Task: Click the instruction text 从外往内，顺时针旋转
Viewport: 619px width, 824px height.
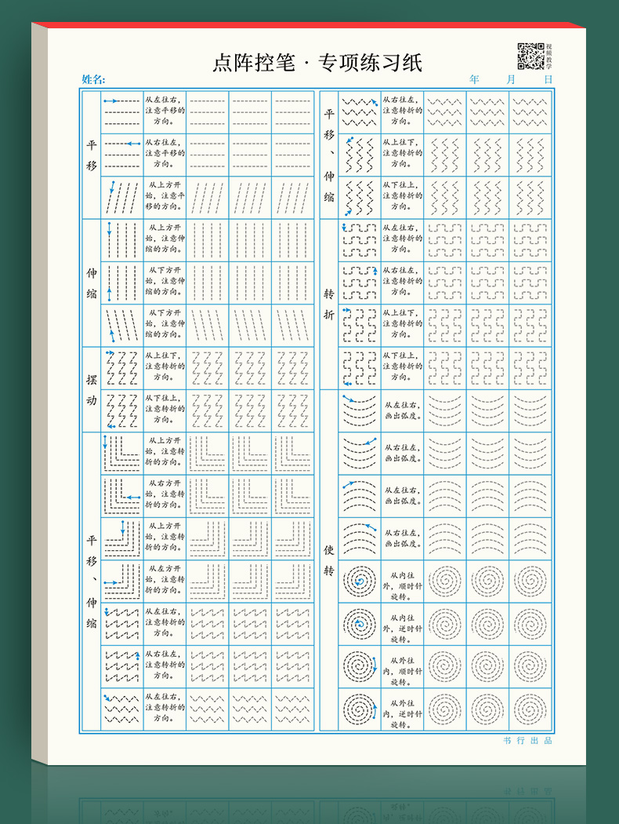Action: 403,667
